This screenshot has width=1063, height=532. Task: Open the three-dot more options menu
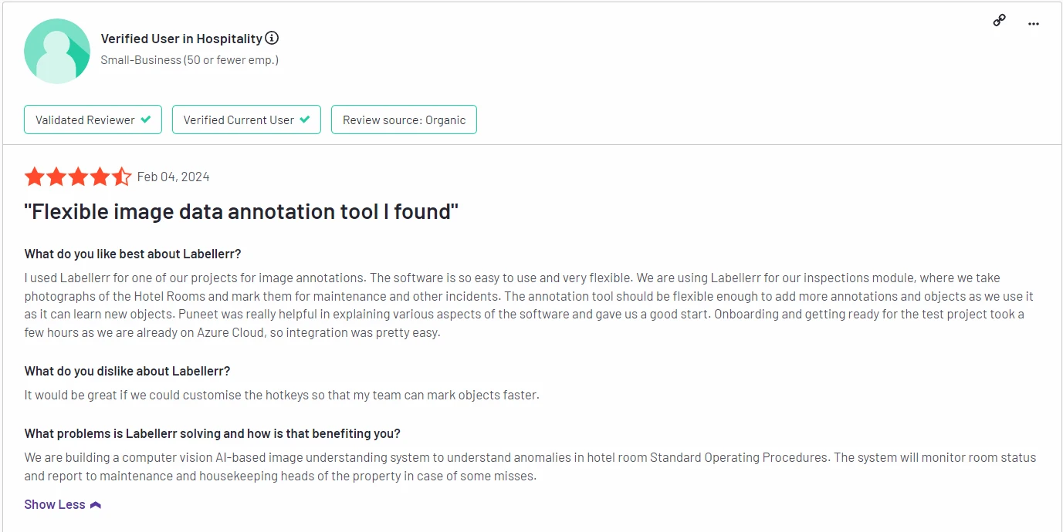pyautogui.click(x=1034, y=24)
